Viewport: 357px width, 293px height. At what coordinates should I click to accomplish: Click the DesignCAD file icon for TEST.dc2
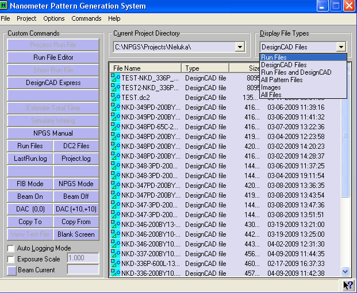click(x=115, y=97)
